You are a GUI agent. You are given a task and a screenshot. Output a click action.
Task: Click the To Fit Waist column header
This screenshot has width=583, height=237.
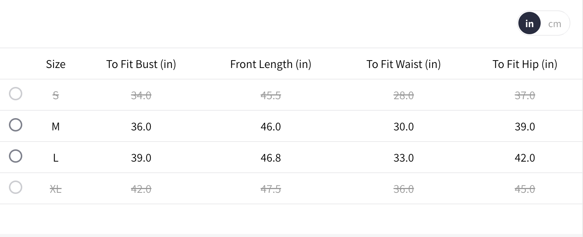click(404, 64)
